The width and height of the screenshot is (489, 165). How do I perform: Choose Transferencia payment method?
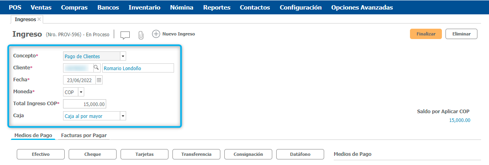pos(196,154)
